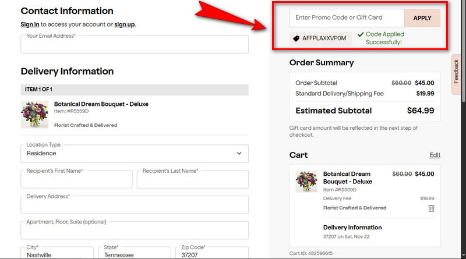Click the Apartment, Floor, Suite field
Screen dimensions: 466x259
pyautogui.click(x=134, y=230)
